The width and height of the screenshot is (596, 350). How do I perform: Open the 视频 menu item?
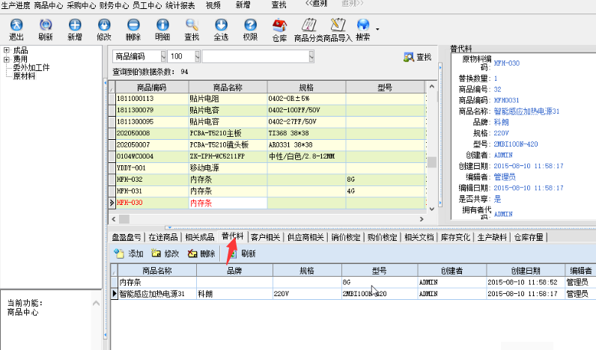[x=213, y=5]
